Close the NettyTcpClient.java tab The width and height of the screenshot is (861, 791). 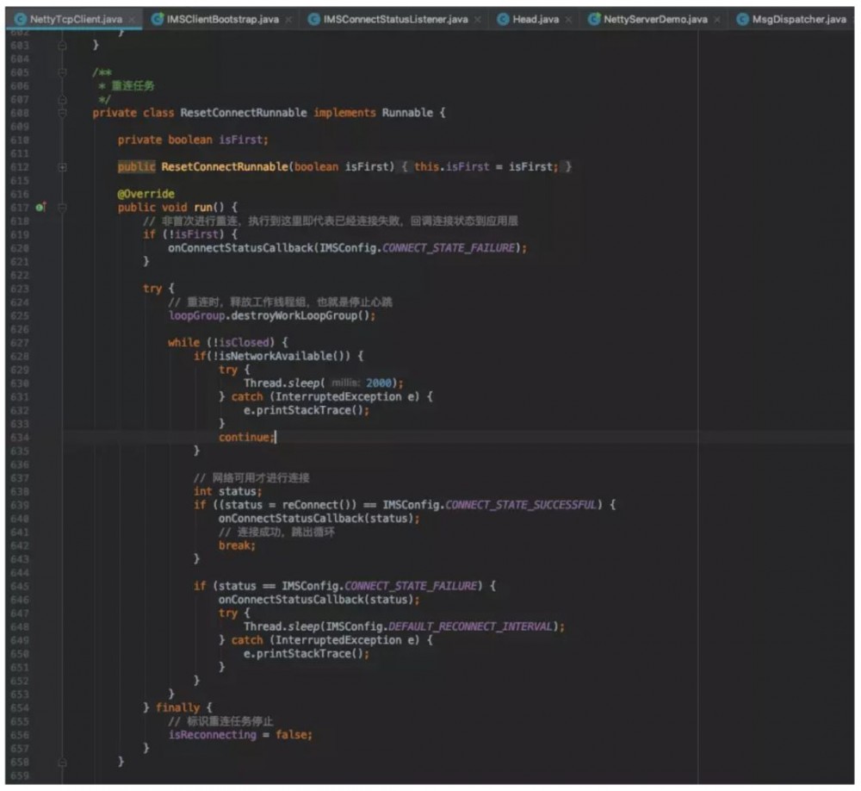(x=132, y=20)
